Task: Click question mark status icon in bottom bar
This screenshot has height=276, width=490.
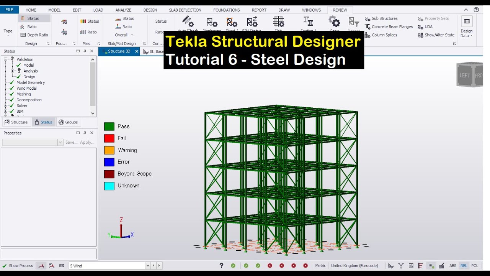Action: point(221,266)
